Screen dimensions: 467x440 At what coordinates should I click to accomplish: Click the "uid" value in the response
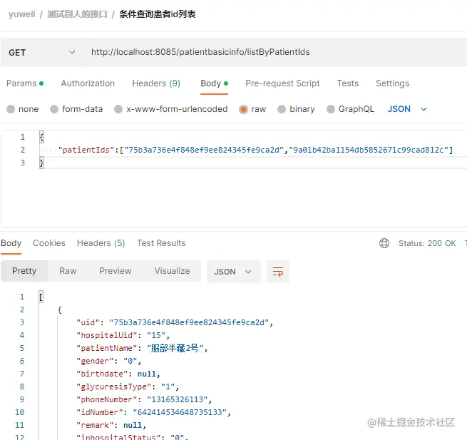189,322
